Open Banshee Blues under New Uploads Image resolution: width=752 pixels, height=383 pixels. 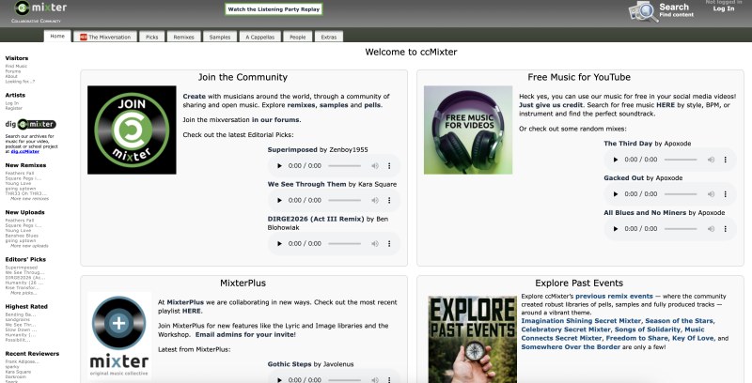coord(22,236)
